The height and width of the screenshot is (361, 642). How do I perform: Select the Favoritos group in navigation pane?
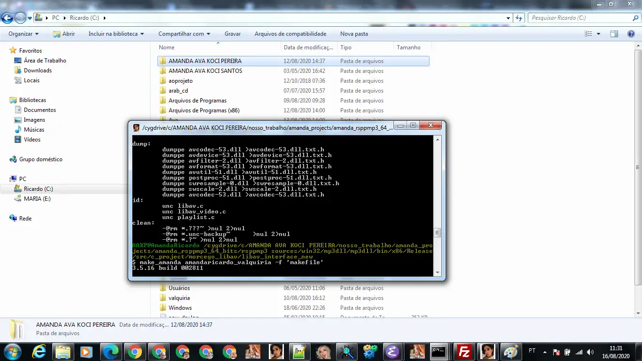[31, 51]
